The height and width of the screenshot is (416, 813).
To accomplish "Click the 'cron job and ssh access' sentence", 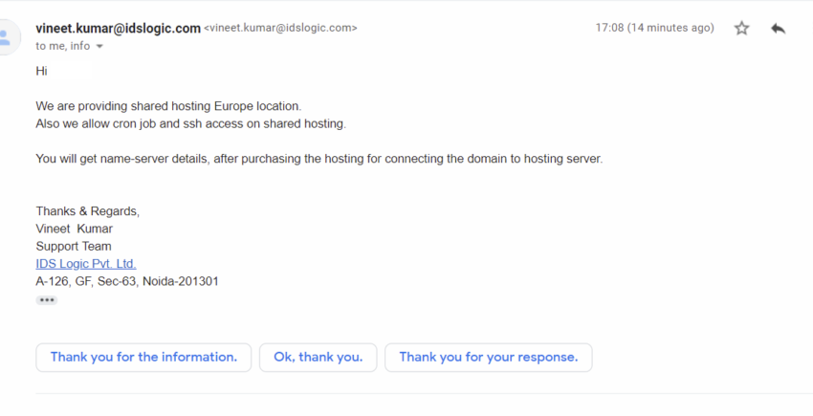I will coord(190,123).
